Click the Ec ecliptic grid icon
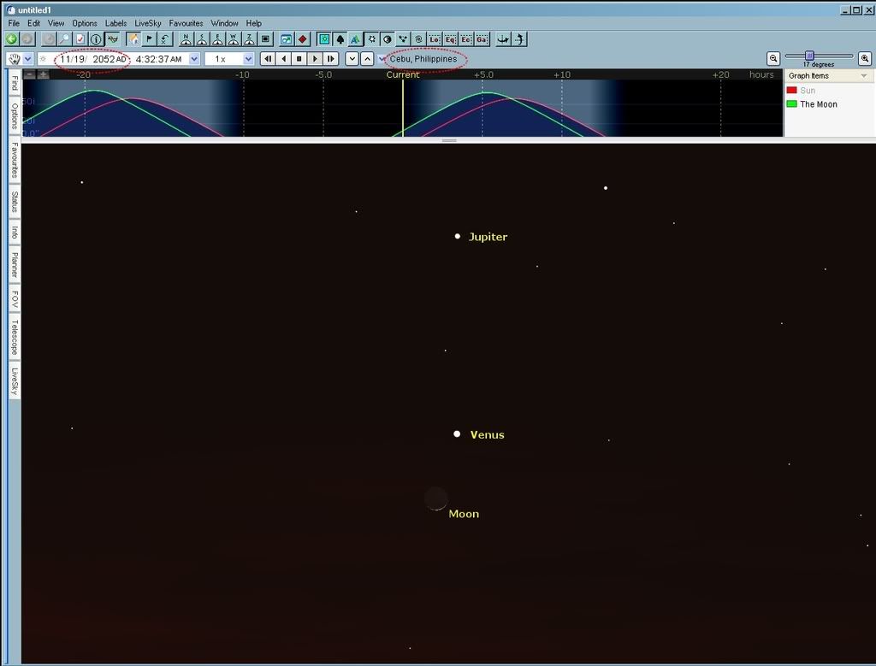 pyautogui.click(x=466, y=39)
